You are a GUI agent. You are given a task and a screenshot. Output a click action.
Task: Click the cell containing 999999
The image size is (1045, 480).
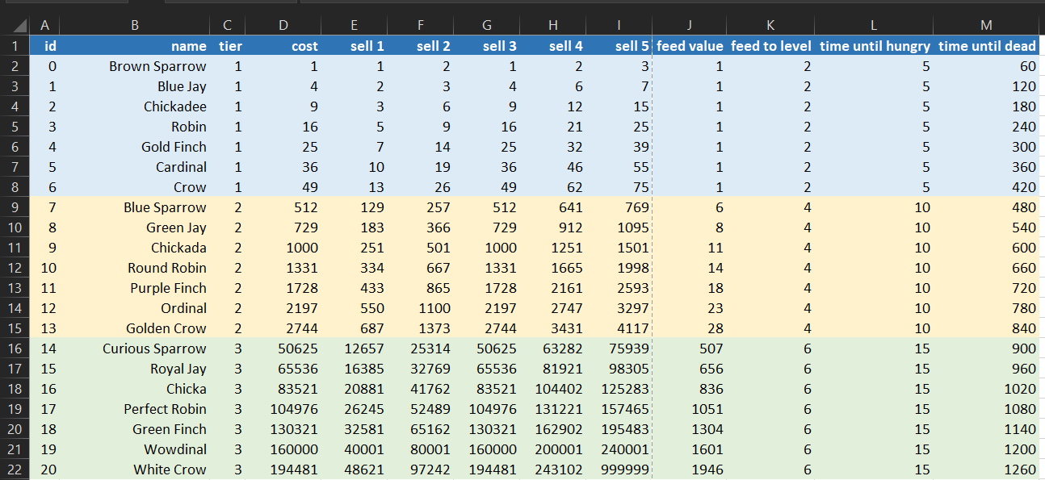(x=619, y=470)
